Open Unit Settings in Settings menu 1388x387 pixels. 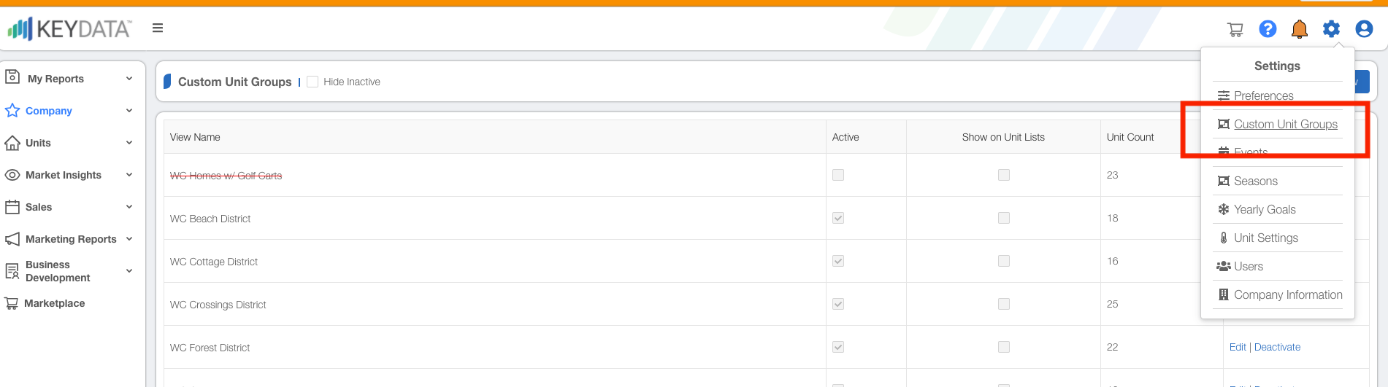[x=1266, y=238]
